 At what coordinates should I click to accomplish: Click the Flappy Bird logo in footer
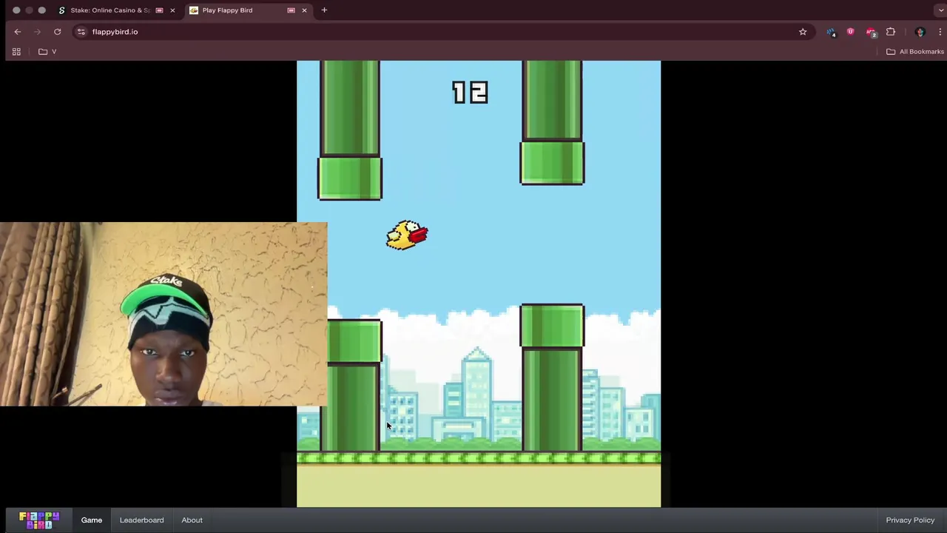[x=39, y=520]
